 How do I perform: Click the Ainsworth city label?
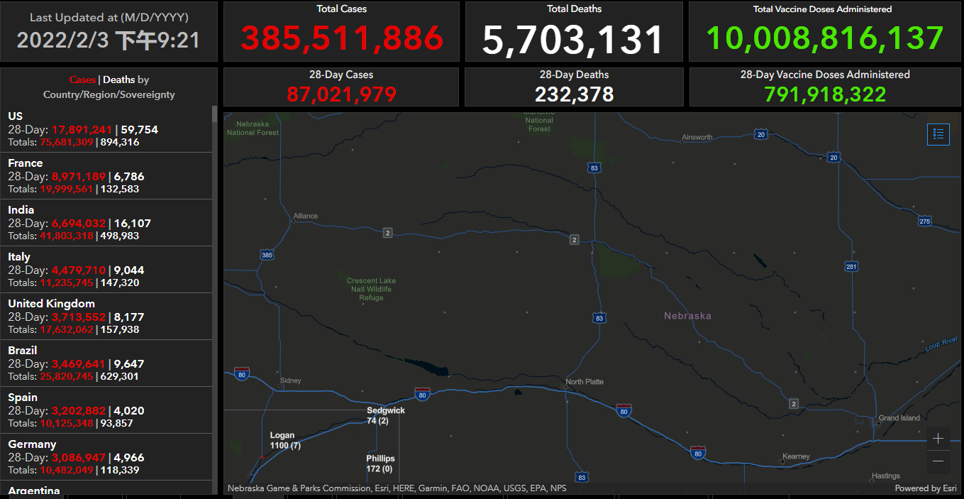697,137
